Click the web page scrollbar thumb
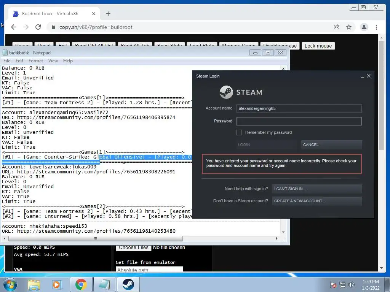 point(381,95)
